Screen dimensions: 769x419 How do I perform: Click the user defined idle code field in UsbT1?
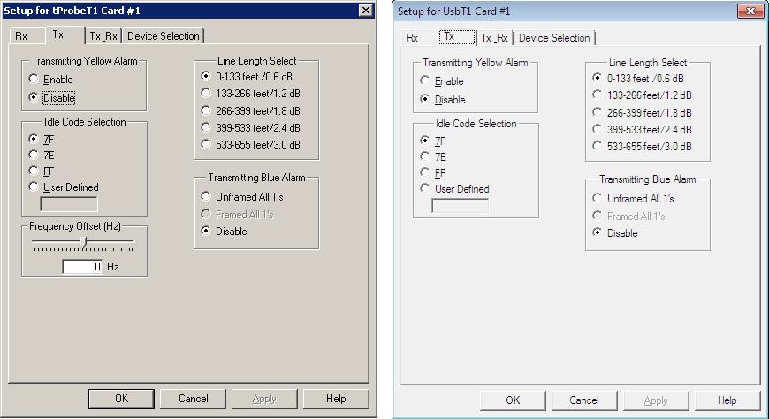pyautogui.click(x=460, y=206)
